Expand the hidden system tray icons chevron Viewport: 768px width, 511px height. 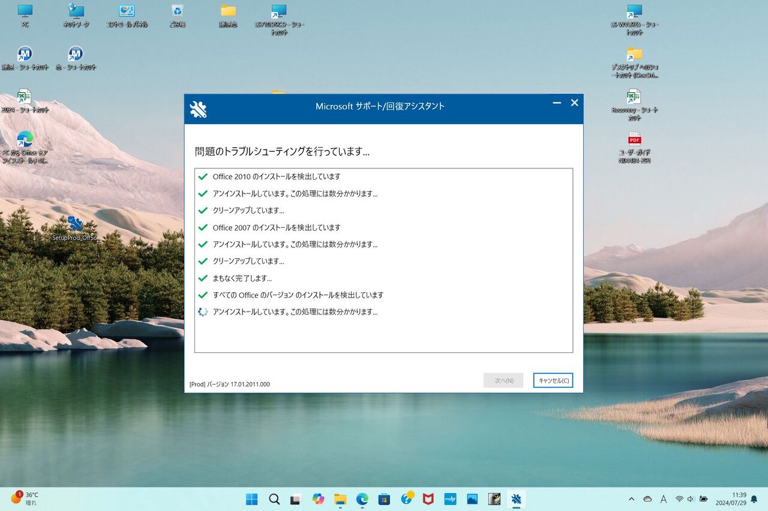pyautogui.click(x=631, y=499)
